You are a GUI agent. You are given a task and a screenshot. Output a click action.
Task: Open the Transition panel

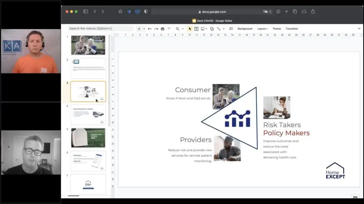click(x=292, y=29)
